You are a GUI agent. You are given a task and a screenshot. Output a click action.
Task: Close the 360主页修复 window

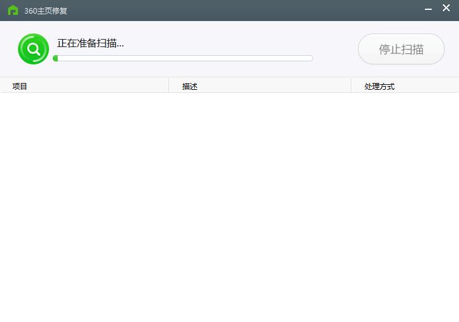(446, 8)
